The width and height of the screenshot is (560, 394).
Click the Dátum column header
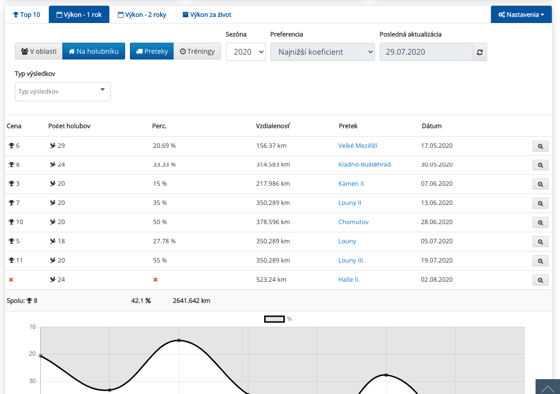(x=432, y=126)
